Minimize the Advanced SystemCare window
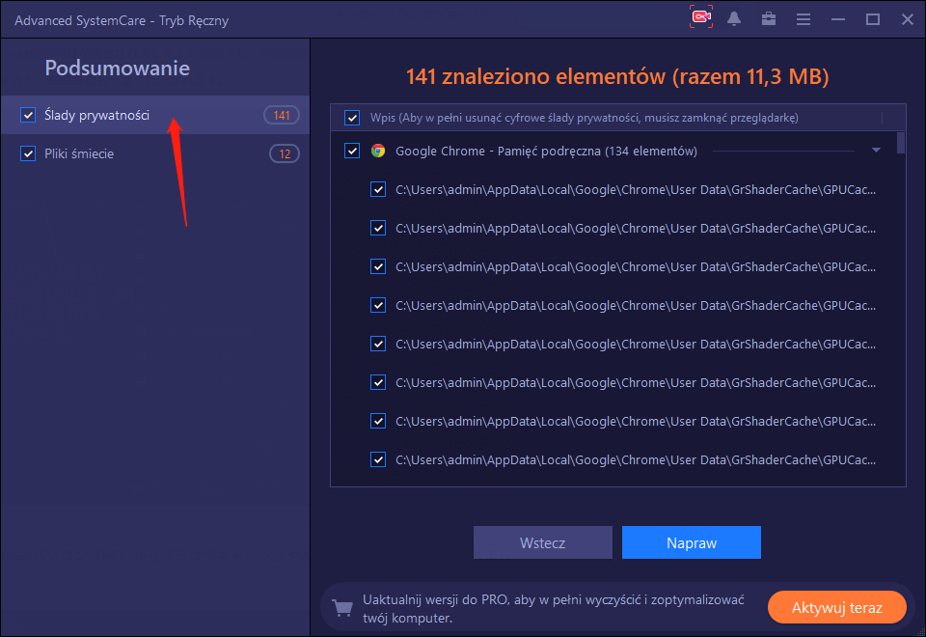This screenshot has width=926, height=637. point(838,19)
